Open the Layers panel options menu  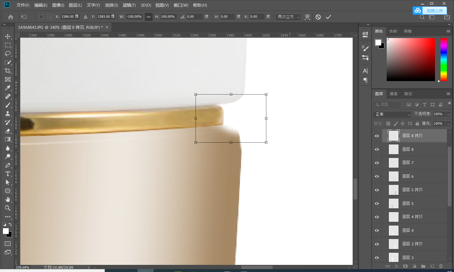[448, 94]
